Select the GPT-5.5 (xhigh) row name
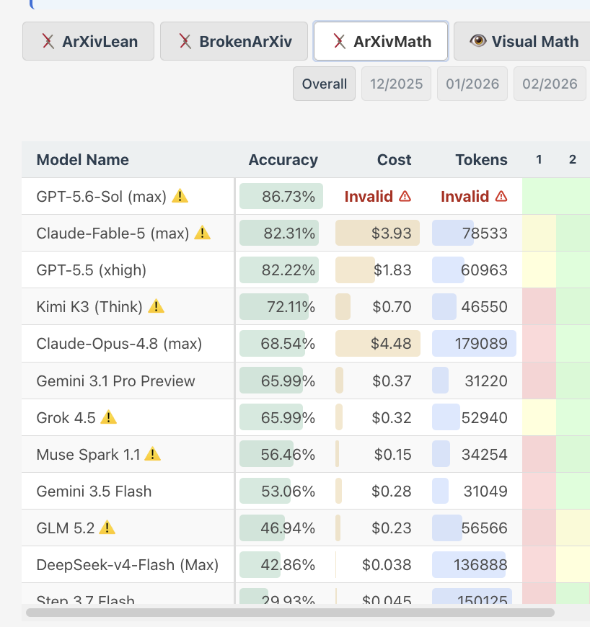590x627 pixels. [x=92, y=270]
